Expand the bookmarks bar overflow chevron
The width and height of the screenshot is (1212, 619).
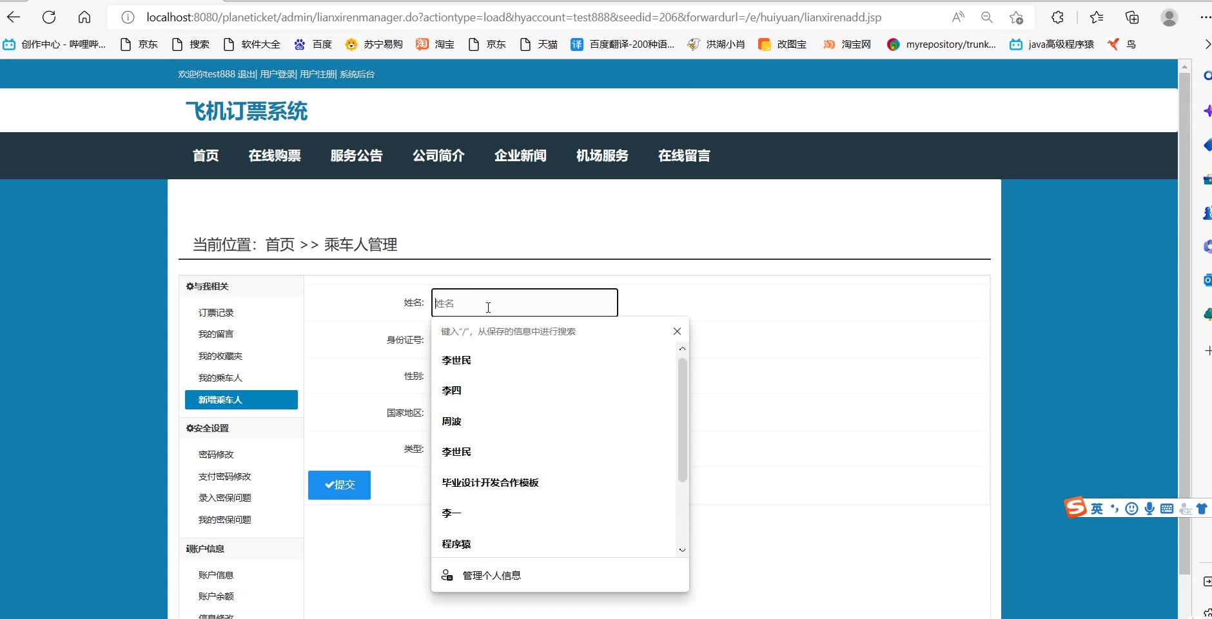click(1207, 44)
